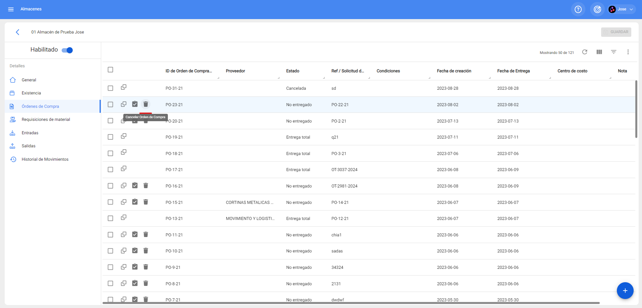Go back using the left arrow

click(17, 32)
